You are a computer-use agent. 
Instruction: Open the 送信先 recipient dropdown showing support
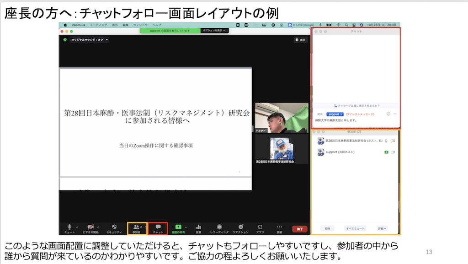pos(335,114)
